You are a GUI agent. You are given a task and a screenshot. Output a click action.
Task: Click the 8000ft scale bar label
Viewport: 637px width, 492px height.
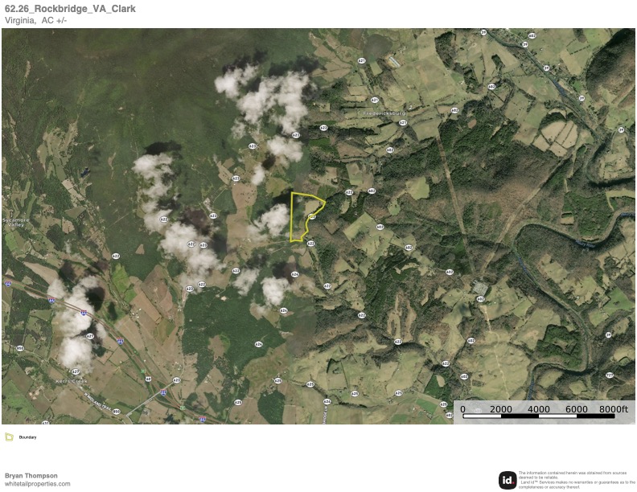[614, 408]
